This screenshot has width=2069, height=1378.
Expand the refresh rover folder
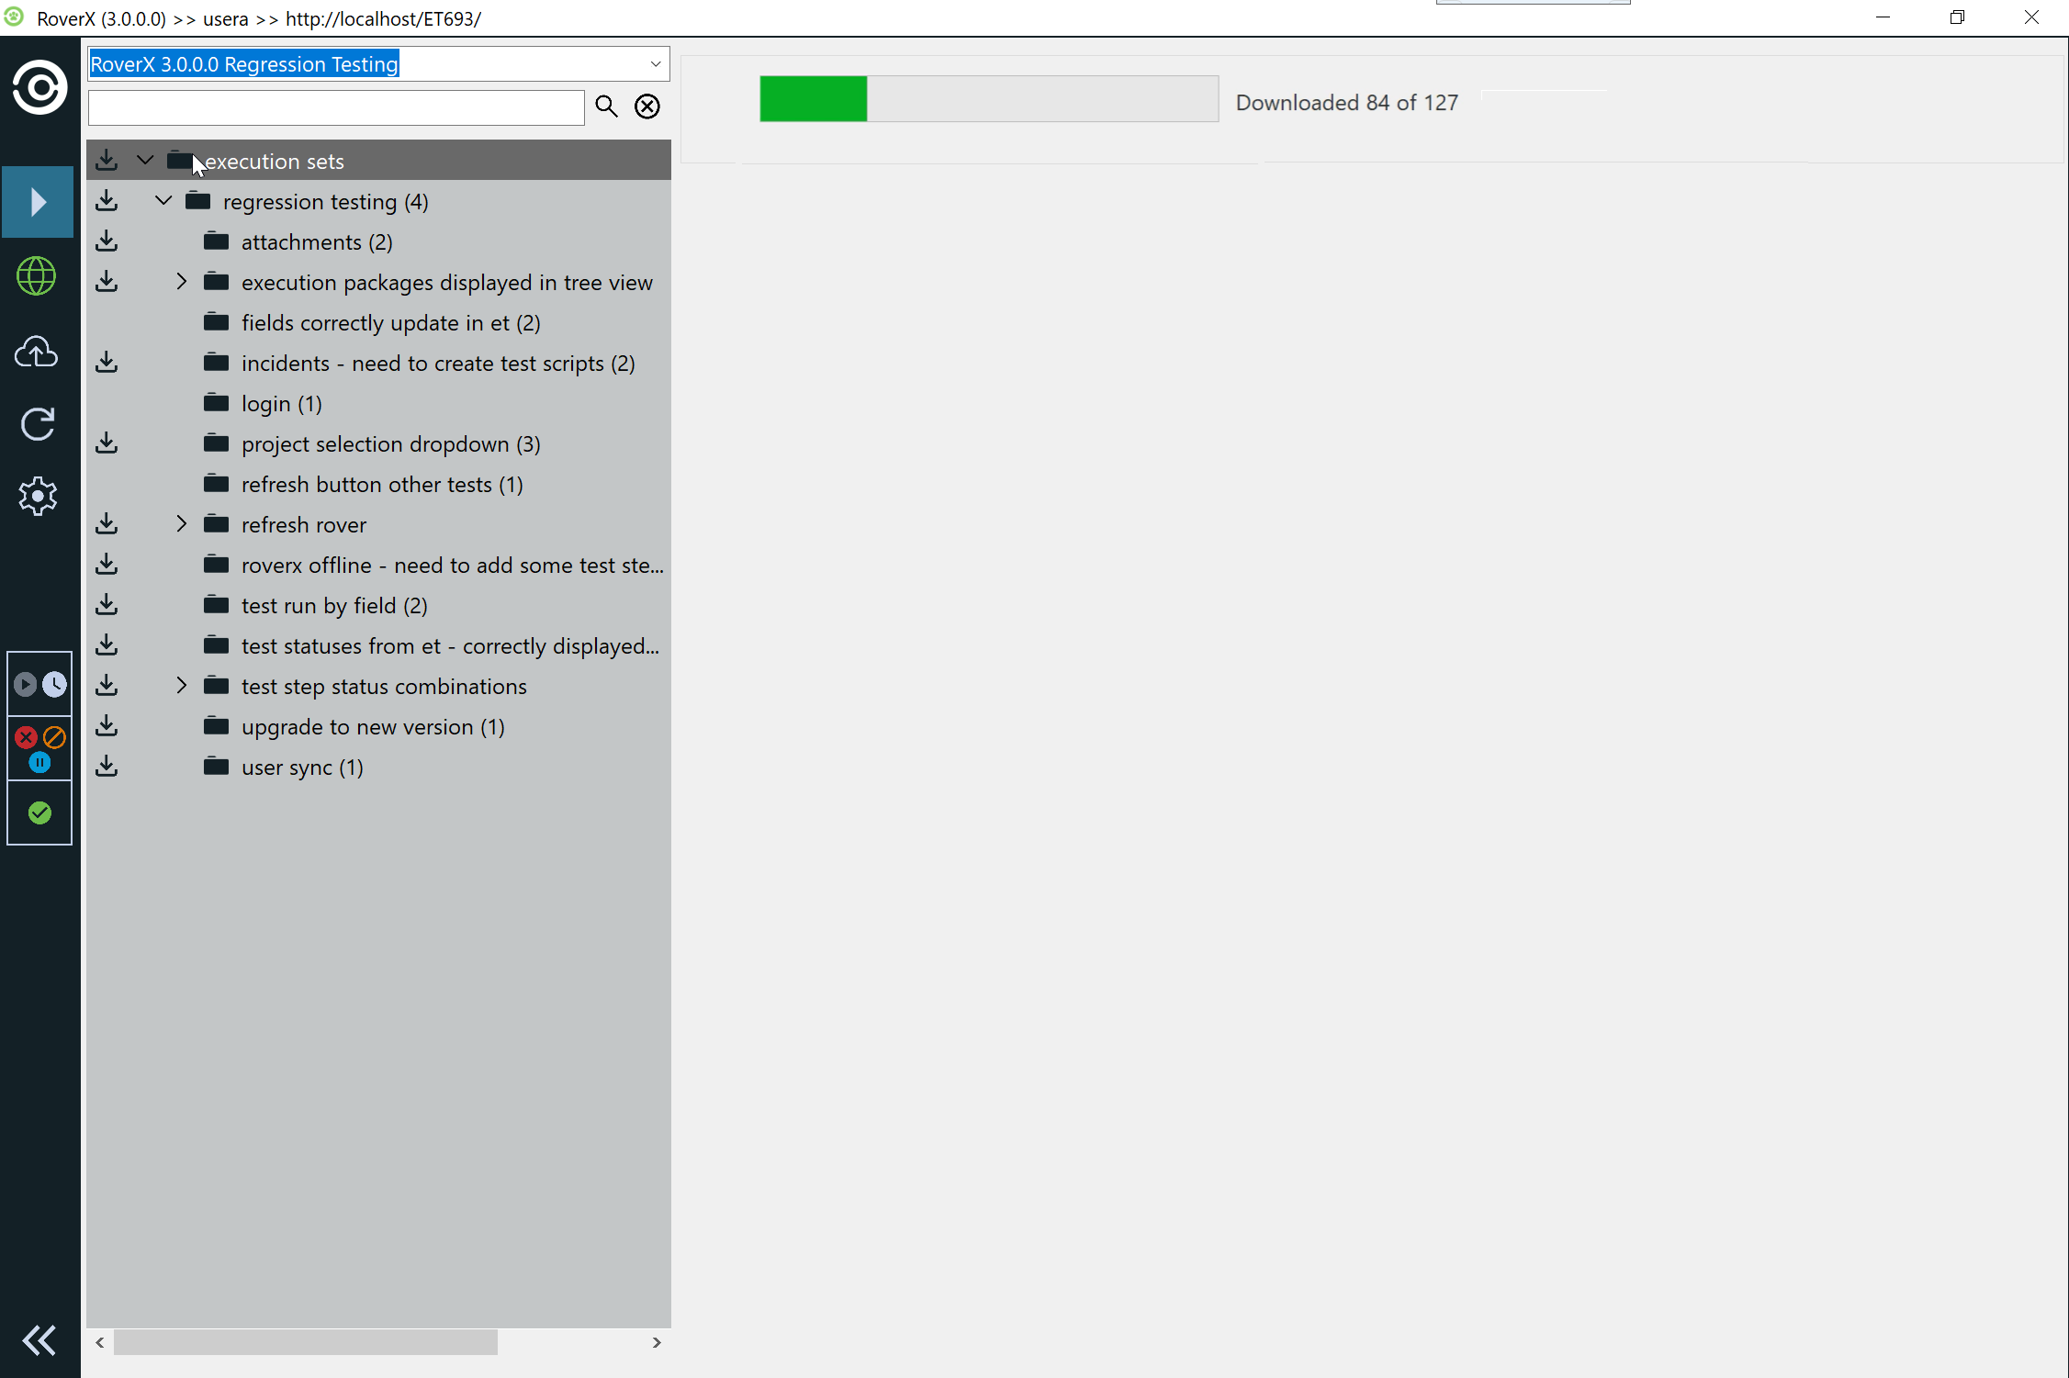coord(181,524)
